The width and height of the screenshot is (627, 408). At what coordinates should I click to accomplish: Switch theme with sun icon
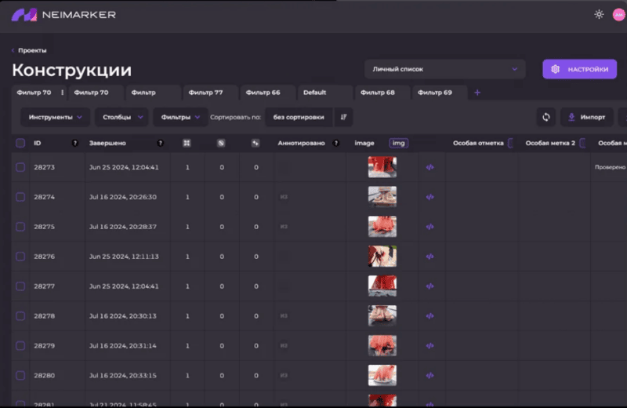(599, 14)
